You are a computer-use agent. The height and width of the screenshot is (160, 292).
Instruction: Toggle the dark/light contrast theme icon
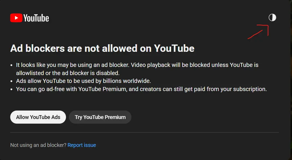[x=272, y=18]
